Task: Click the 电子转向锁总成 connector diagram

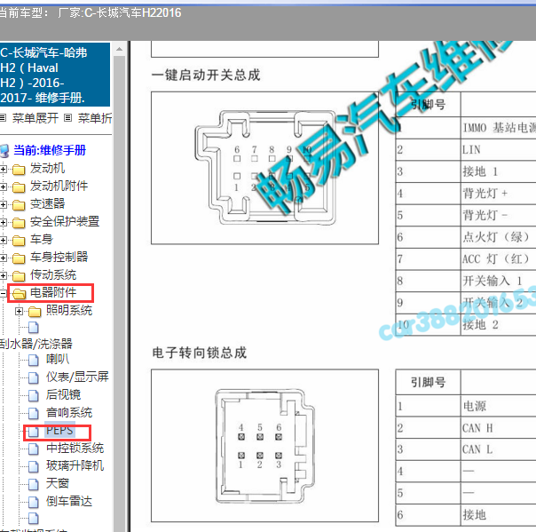Action: click(x=264, y=446)
